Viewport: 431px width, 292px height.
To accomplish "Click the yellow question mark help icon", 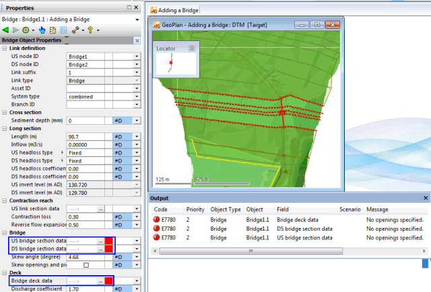I will [90, 30].
